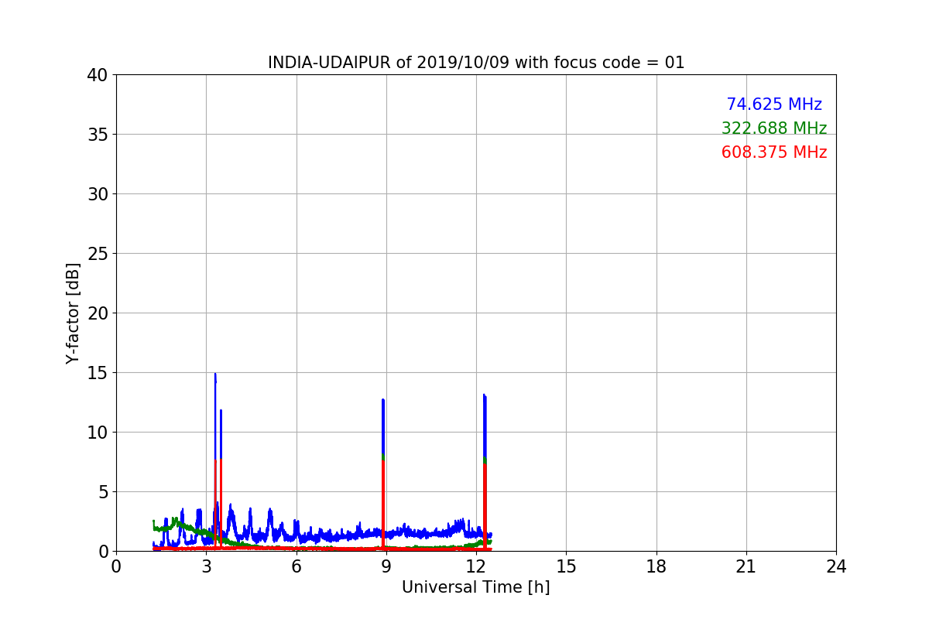Click the Y-factor [dB] axis label
The height and width of the screenshot is (619, 929).
pos(73,313)
